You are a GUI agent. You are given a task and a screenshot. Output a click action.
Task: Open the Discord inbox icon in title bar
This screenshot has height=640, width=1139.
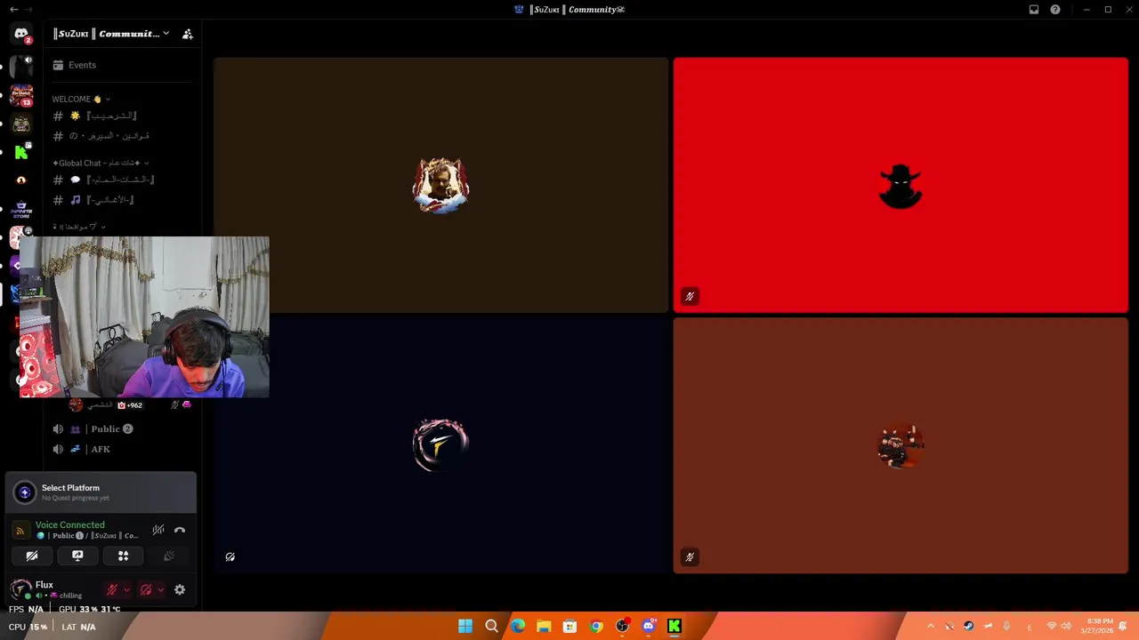(x=1034, y=10)
